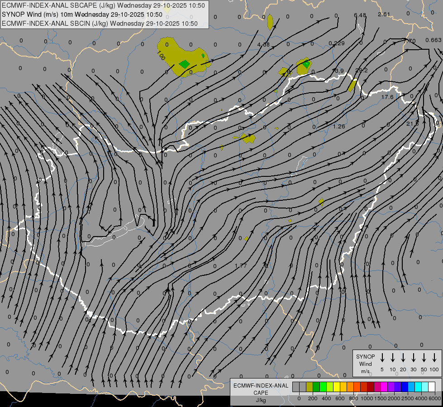
Task: Click the '100' contour label on the map
Action: pyautogui.click(x=161, y=55)
